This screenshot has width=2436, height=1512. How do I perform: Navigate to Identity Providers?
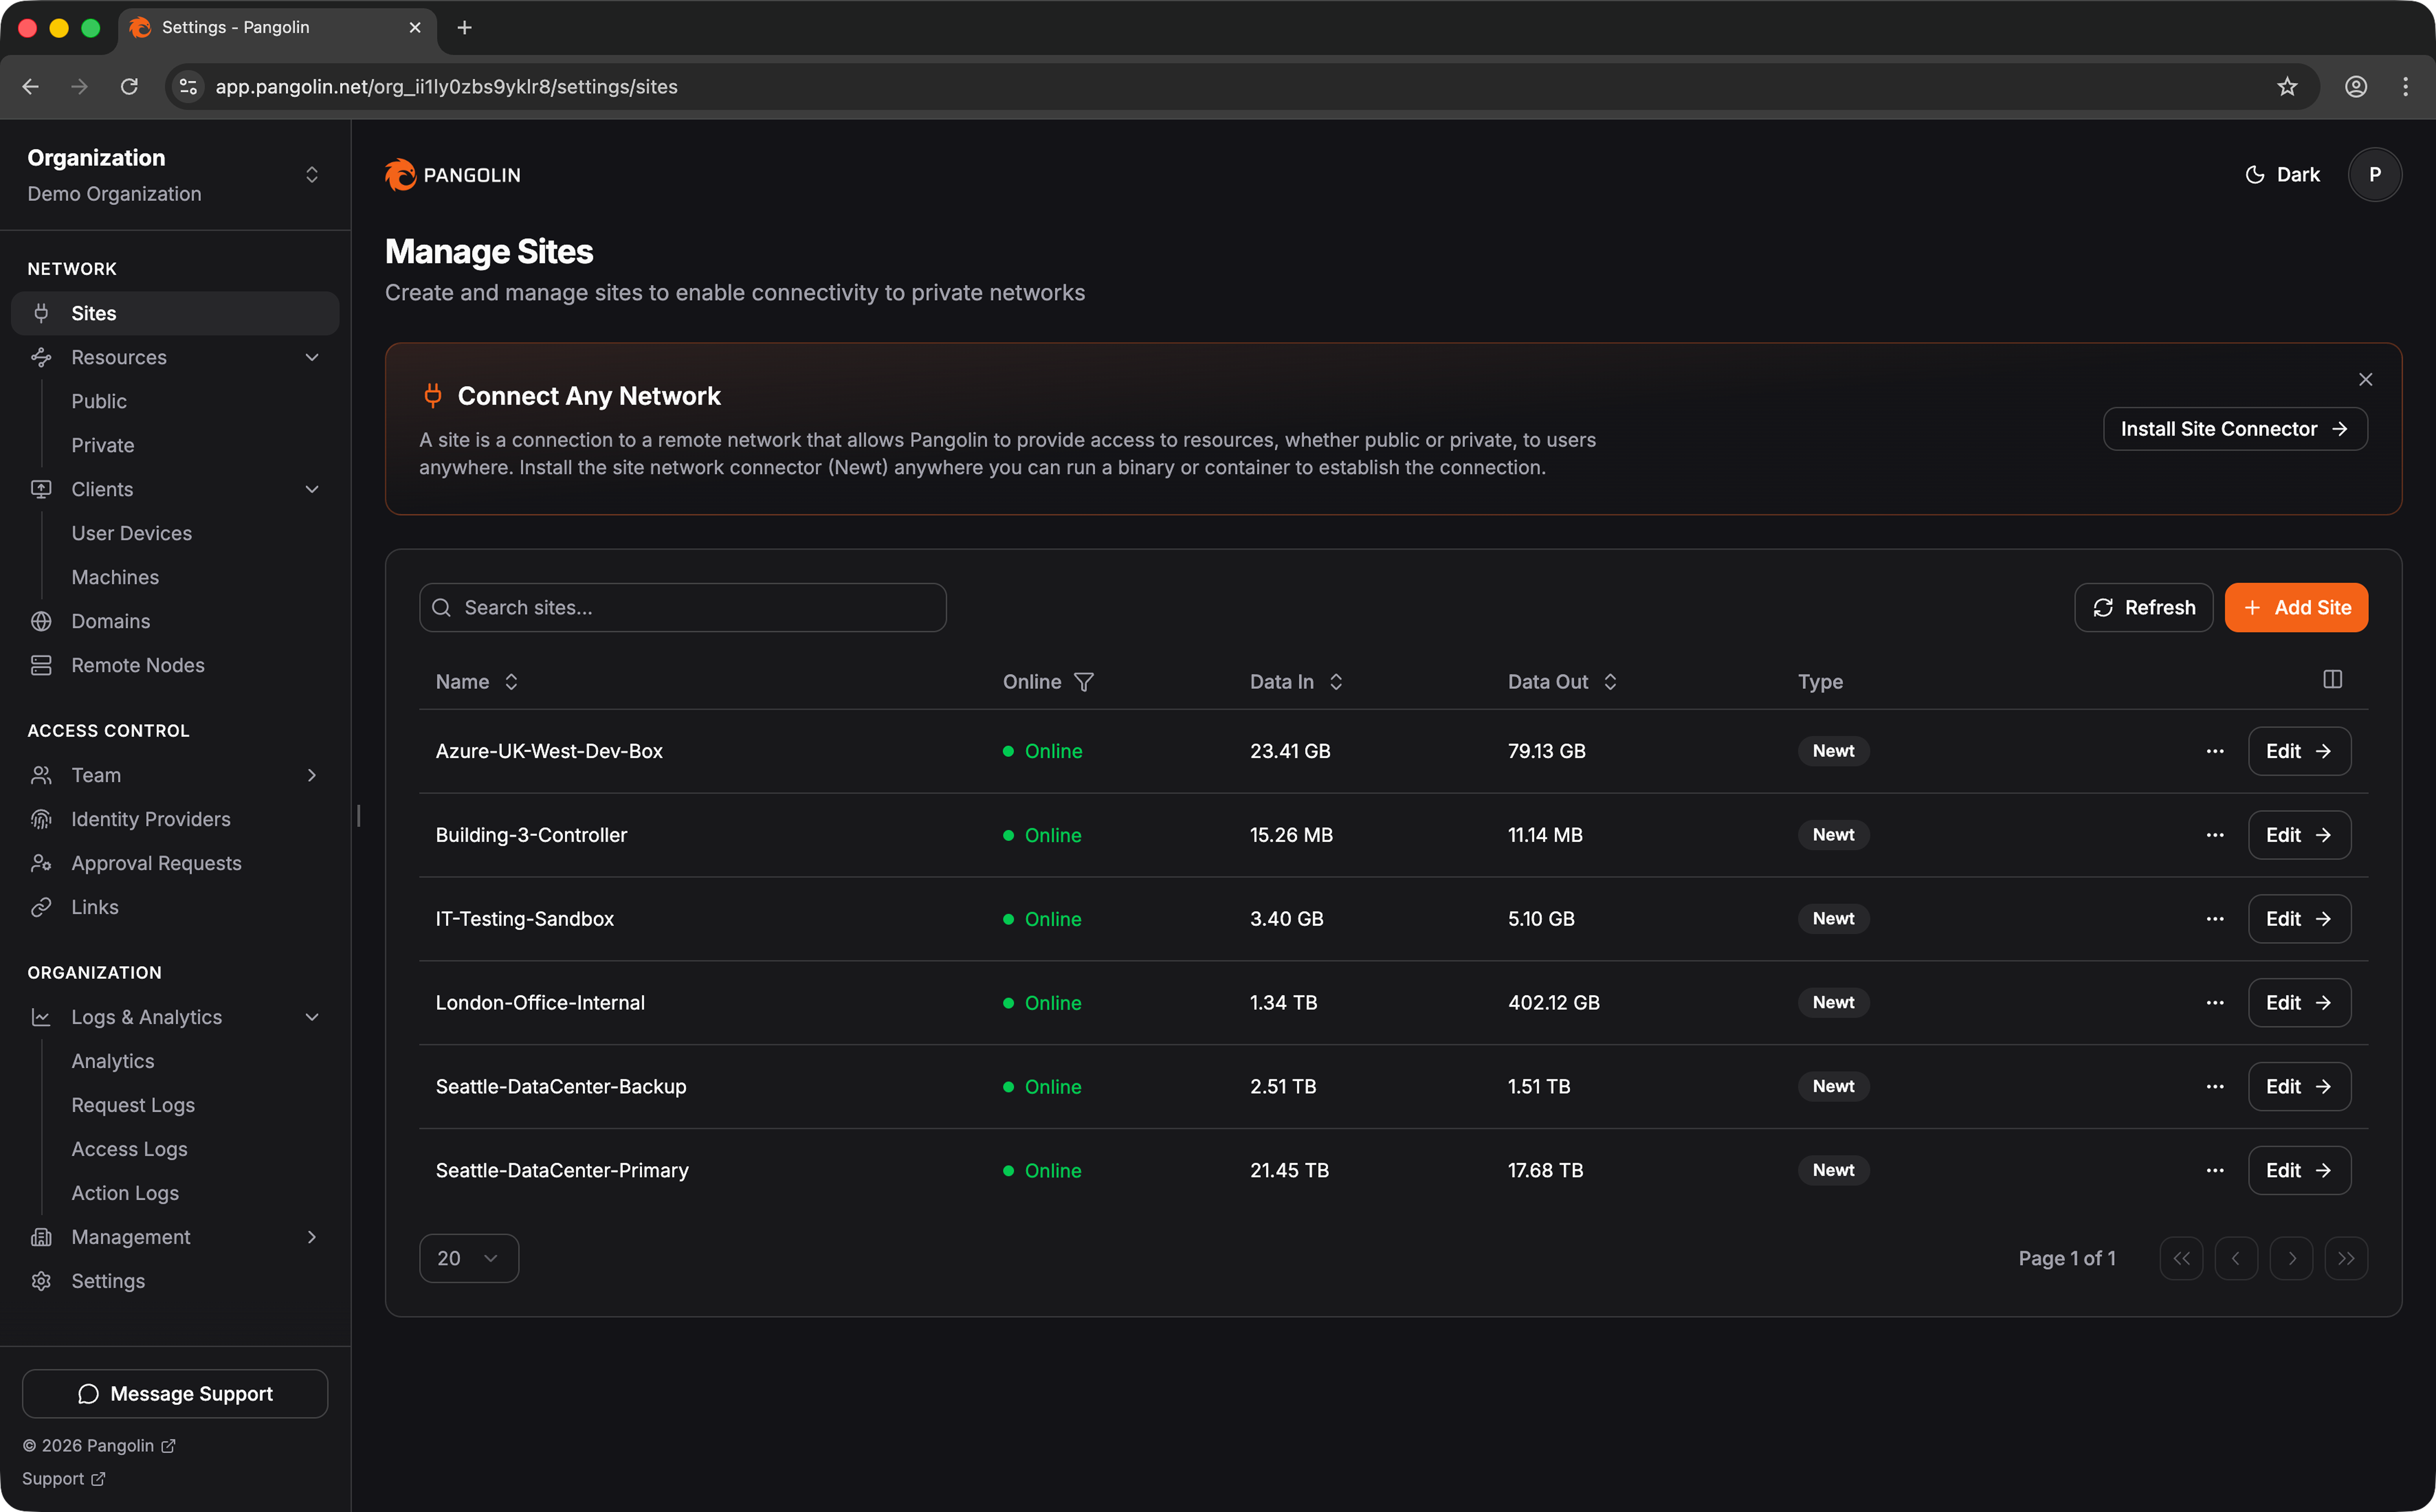click(150, 819)
